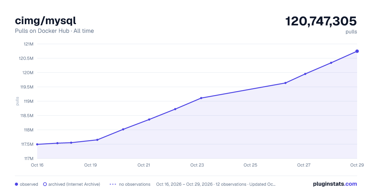The height and width of the screenshot is (195, 372).
Task: Click the 'pulls' label under the total count
Action: 351,32
